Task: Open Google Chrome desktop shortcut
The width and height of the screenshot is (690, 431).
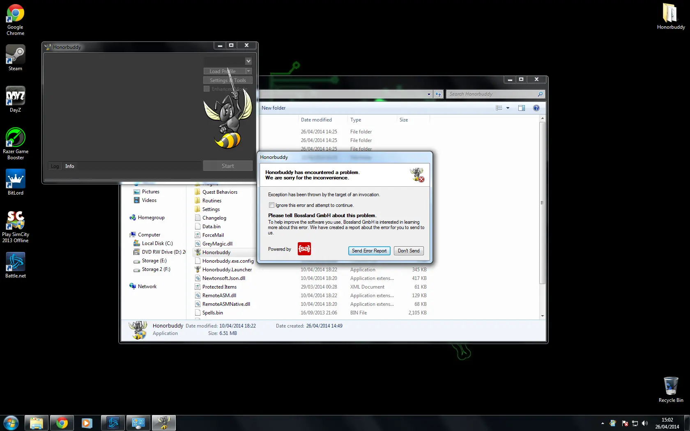Action: [15, 20]
